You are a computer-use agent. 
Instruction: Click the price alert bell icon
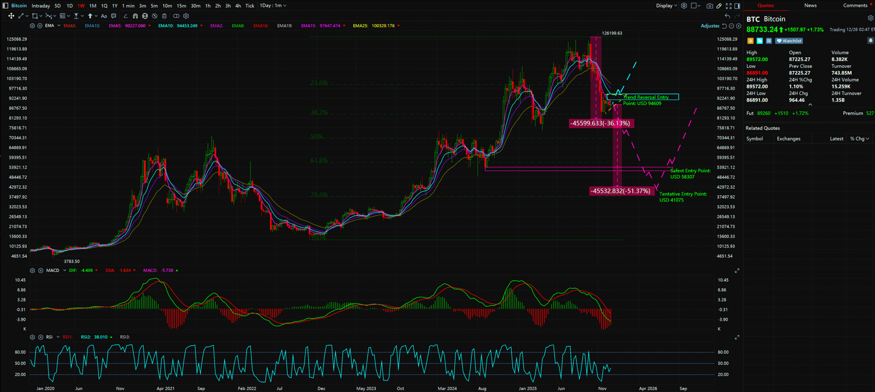871,40
